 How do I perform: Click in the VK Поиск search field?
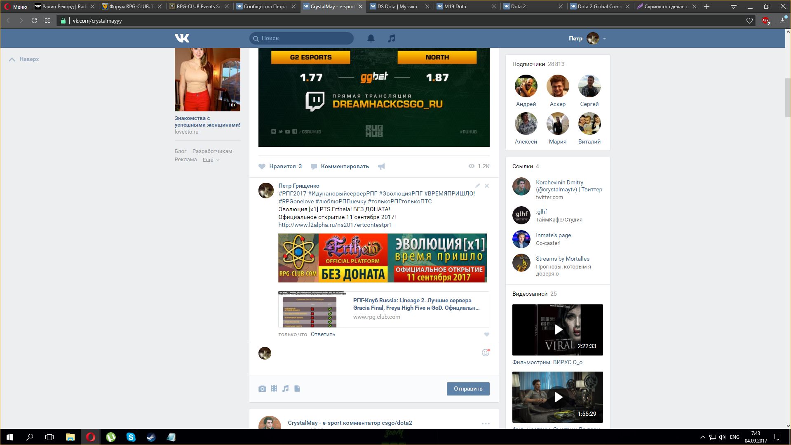coord(301,38)
